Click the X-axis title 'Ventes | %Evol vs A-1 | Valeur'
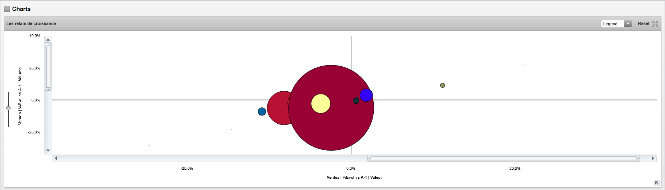This screenshot has width=665, height=190. pyautogui.click(x=354, y=178)
